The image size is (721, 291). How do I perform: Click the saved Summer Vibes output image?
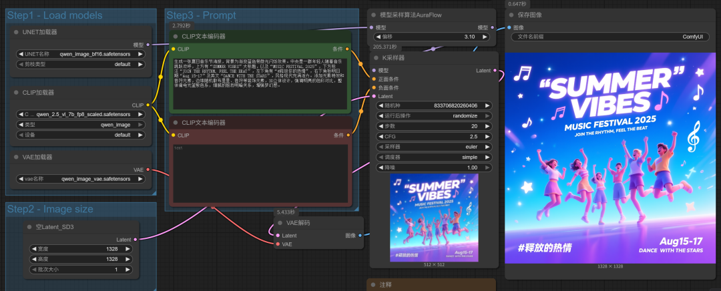[610, 158]
